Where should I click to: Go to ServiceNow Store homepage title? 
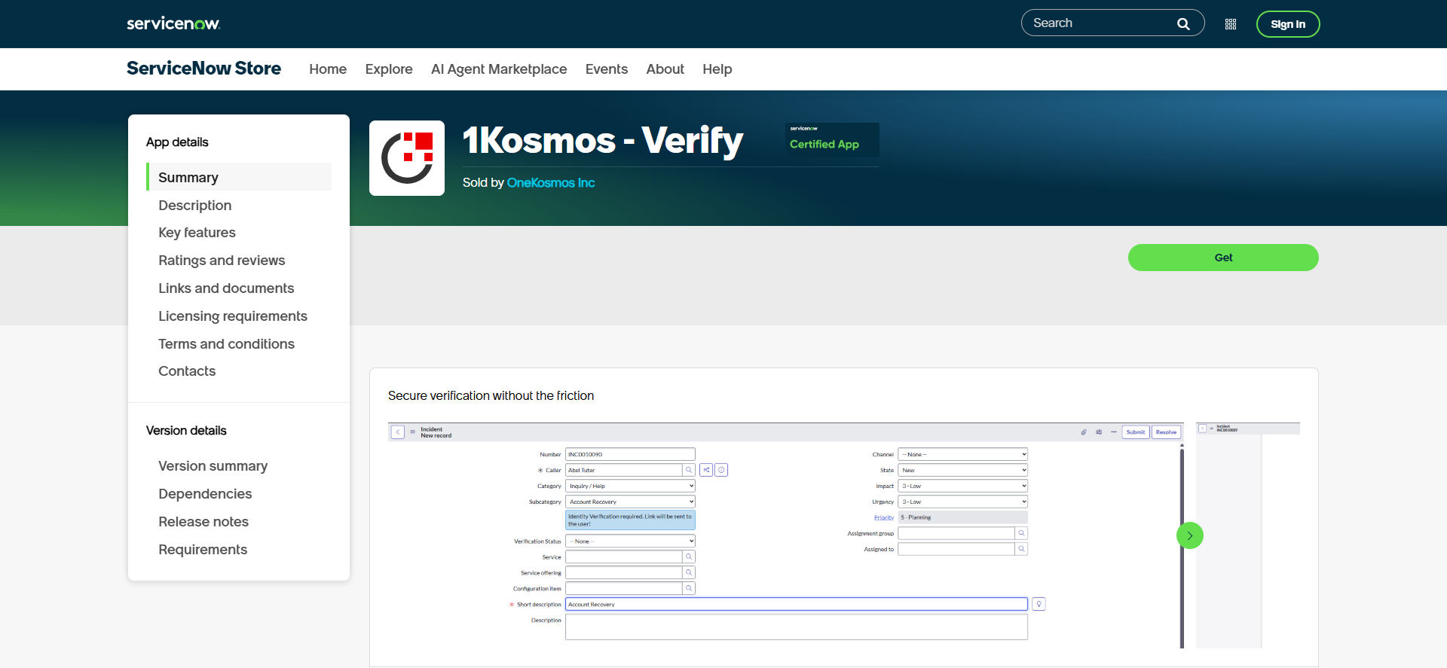(203, 69)
